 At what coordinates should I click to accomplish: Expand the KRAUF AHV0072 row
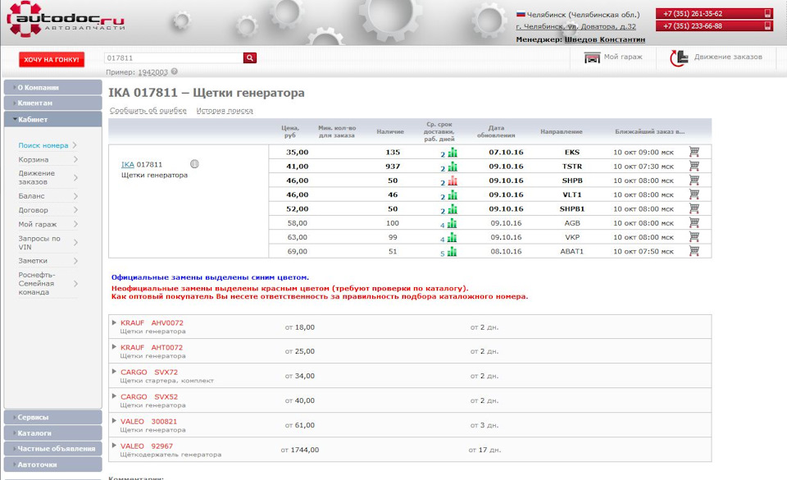tap(115, 322)
